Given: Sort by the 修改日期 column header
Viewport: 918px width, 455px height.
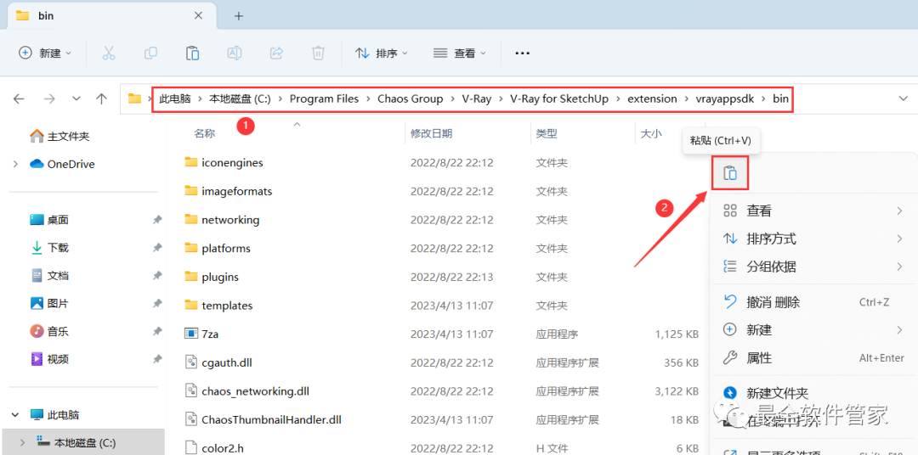Looking at the screenshot, I should click(x=432, y=134).
